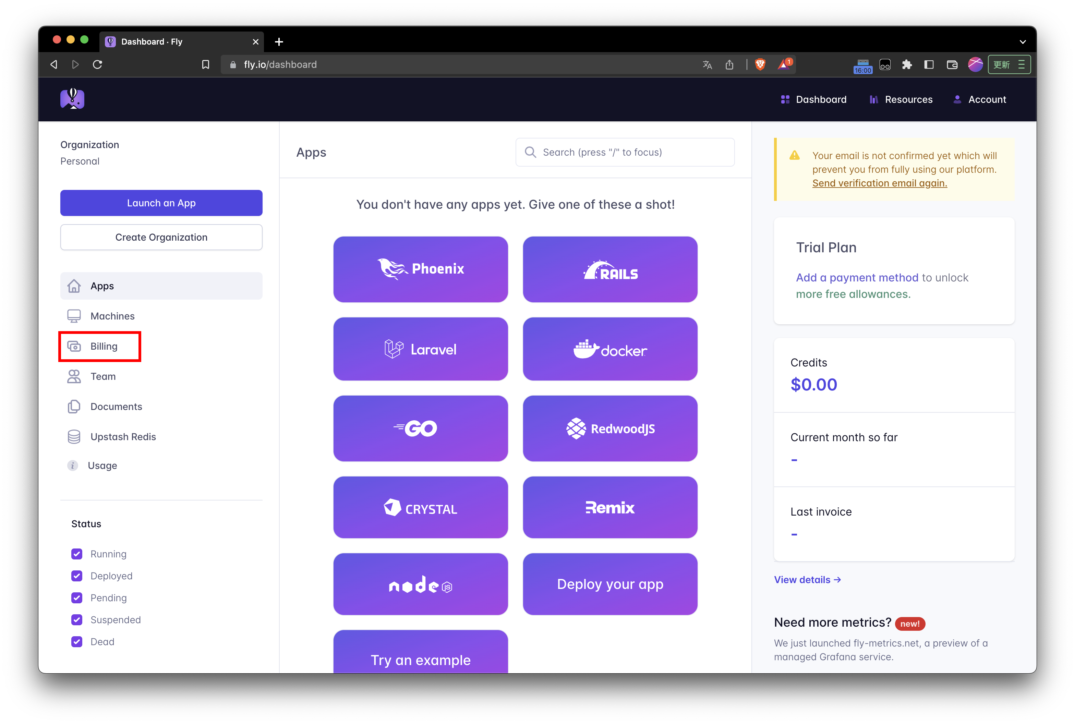Open the extensions puzzle piece icon
Viewport: 1075px width, 724px height.
tap(907, 65)
